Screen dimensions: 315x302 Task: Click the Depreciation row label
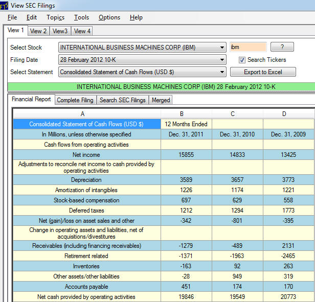click(x=87, y=180)
